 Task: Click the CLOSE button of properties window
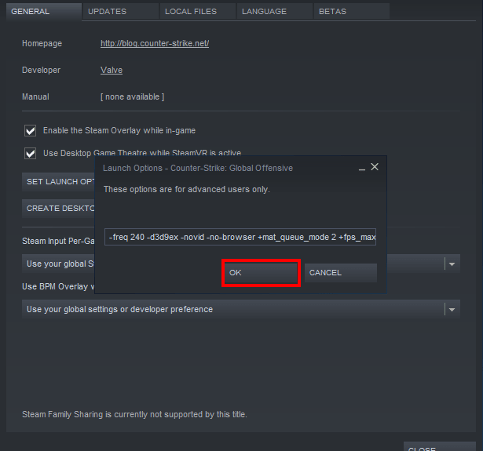coord(440,447)
